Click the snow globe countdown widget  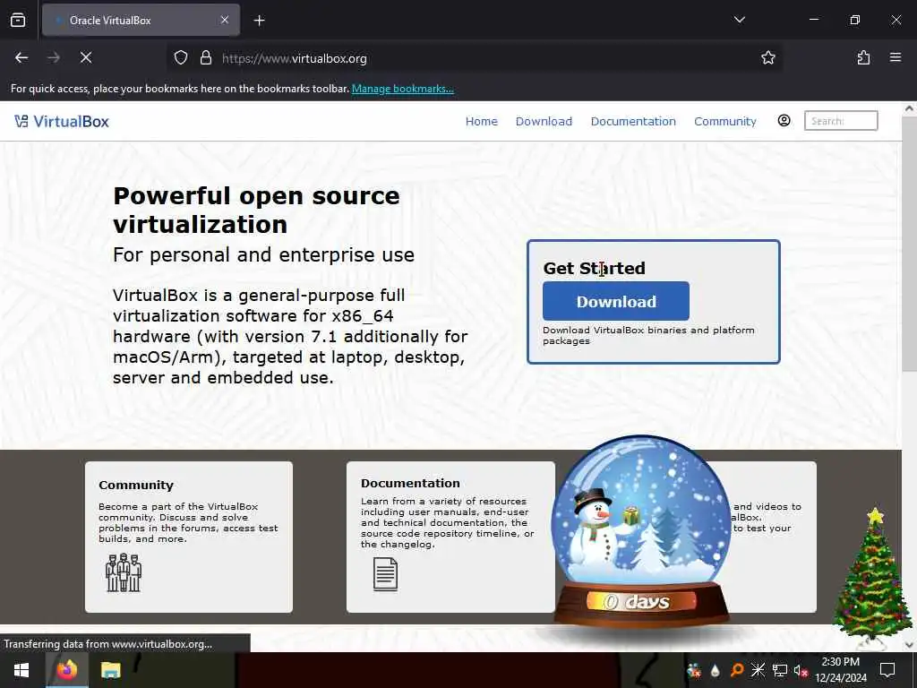tap(641, 532)
